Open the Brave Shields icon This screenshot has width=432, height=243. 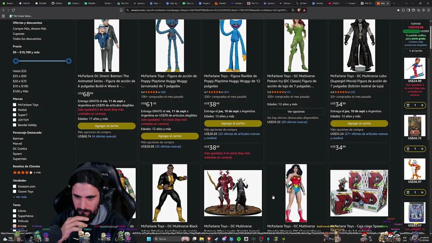point(299,10)
